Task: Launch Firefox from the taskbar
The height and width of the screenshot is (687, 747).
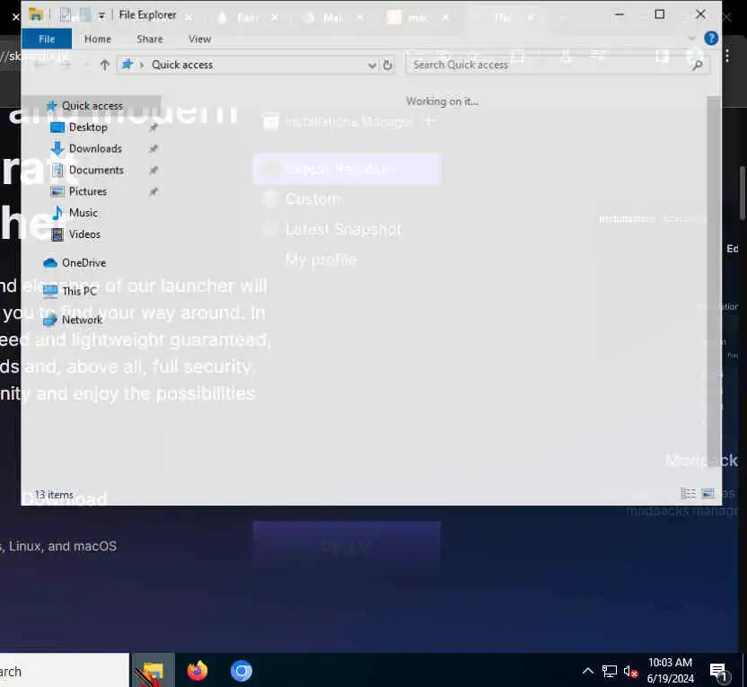Action: point(198,671)
